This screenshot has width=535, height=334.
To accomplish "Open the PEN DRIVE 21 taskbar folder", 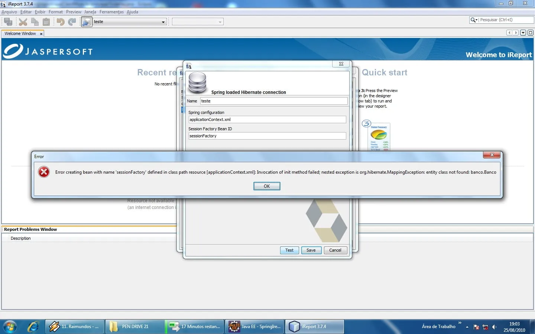I will pos(134,327).
